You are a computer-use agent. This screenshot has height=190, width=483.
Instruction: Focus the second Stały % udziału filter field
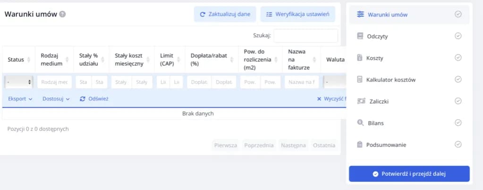pyautogui.click(x=100, y=82)
